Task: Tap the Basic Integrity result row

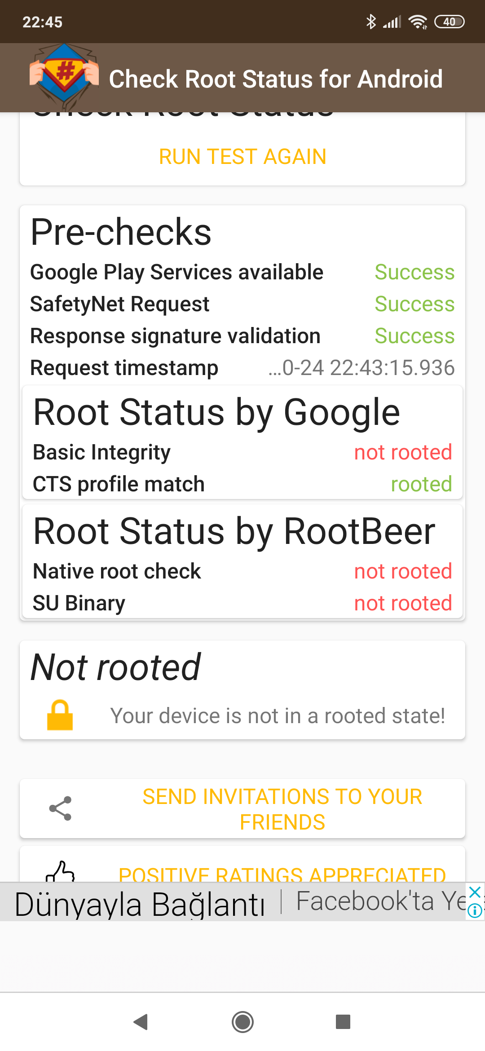Action: click(242, 452)
